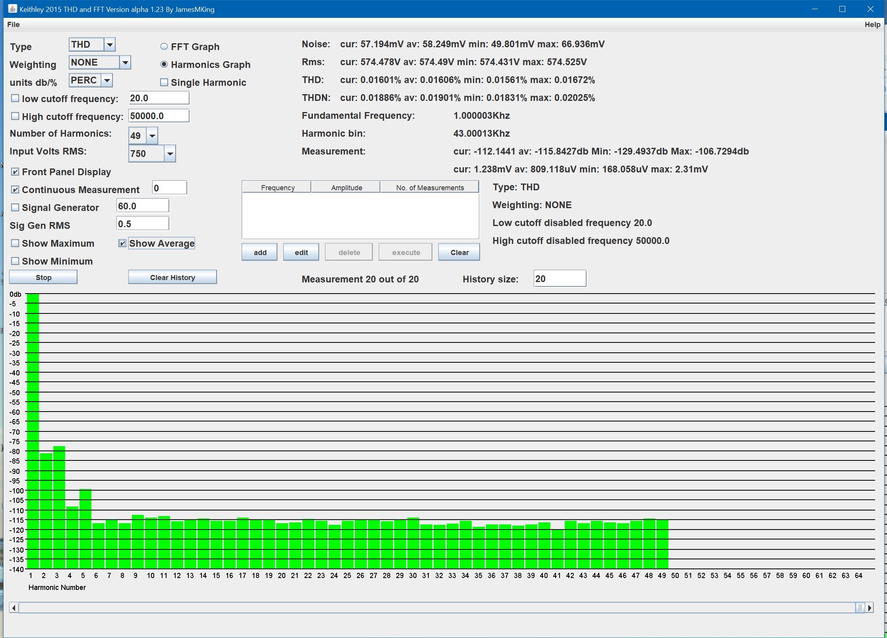Viewport: 887px width, 638px height.
Task: Click the add button below table
Action: pyautogui.click(x=260, y=252)
